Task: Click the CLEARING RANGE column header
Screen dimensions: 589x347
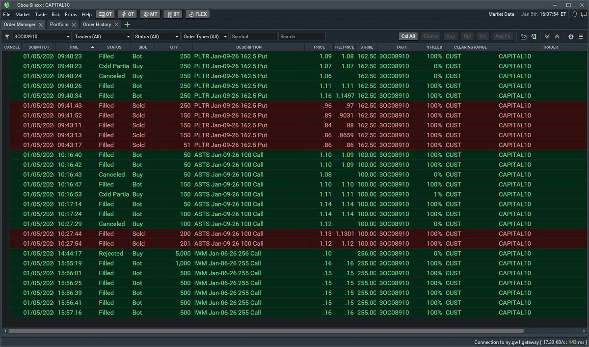Action: pos(470,47)
